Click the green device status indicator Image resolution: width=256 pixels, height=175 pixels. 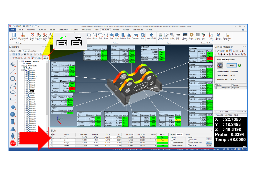[240, 65]
